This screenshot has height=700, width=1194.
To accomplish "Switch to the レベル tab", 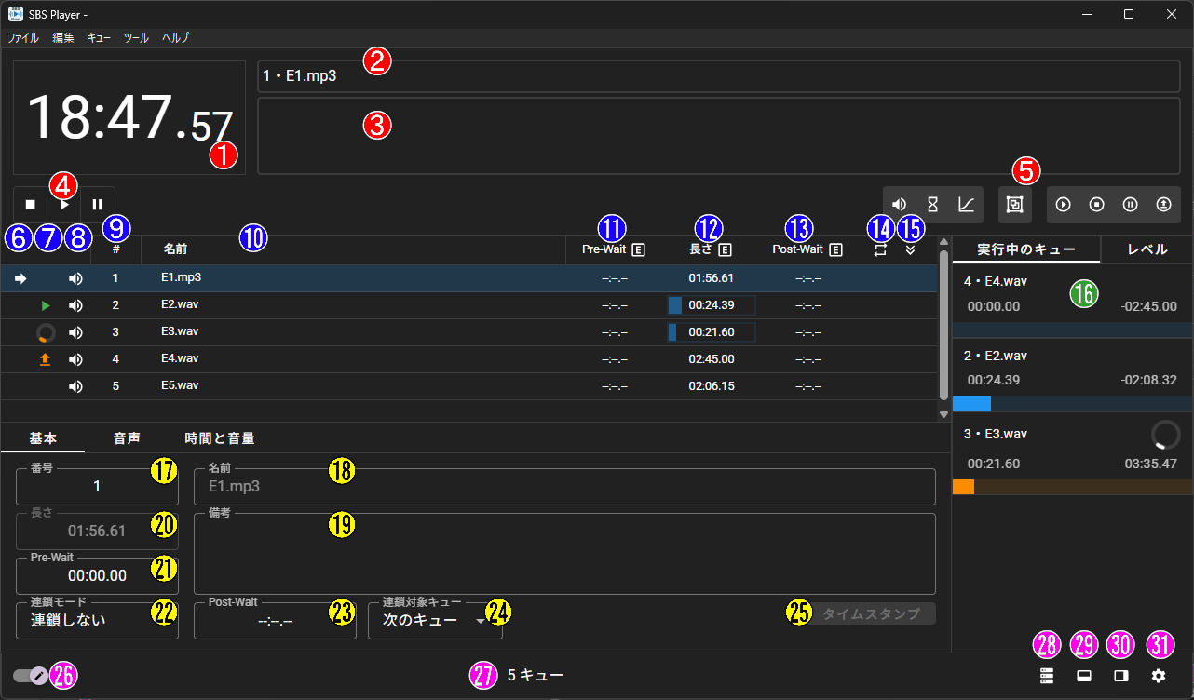I will [x=1147, y=249].
